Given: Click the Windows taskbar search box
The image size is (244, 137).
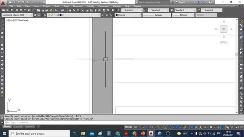Looking at the screenshot, I should 39,134.
